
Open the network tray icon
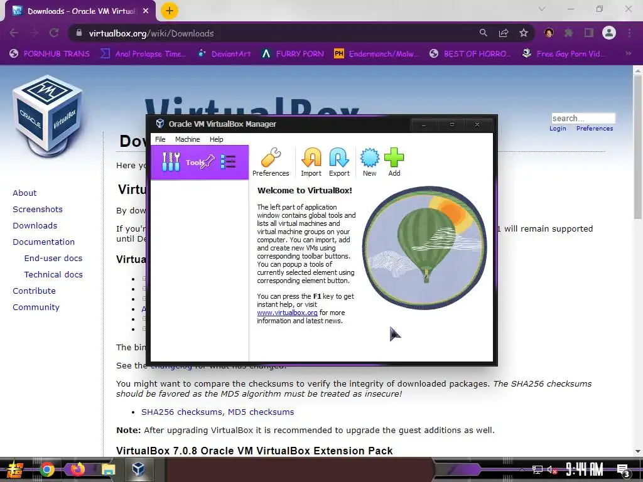(537, 469)
